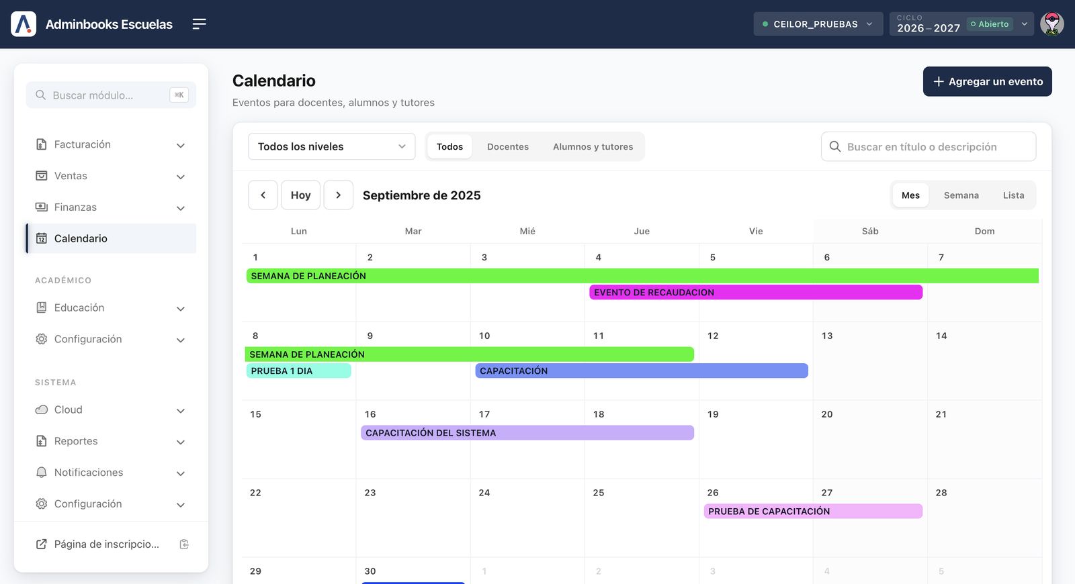The image size is (1075, 584).
Task: Open the blue CAPACITACIÓN event bar
Action: pyautogui.click(x=642, y=371)
